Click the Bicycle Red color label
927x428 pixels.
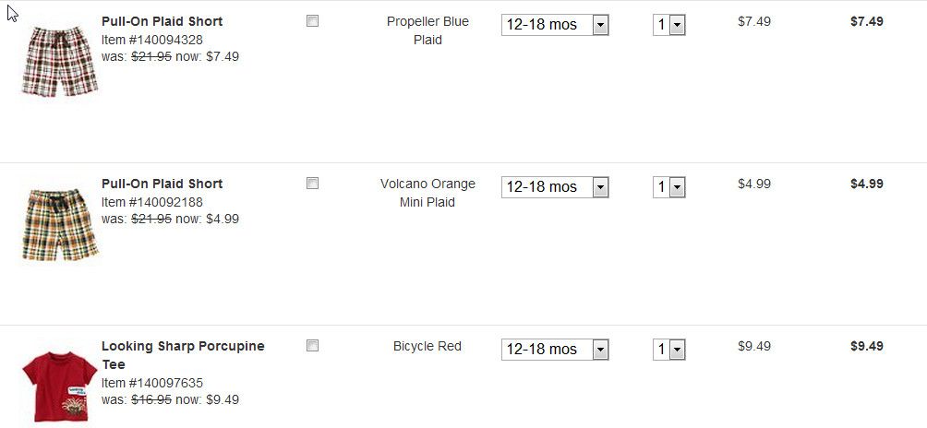click(427, 346)
